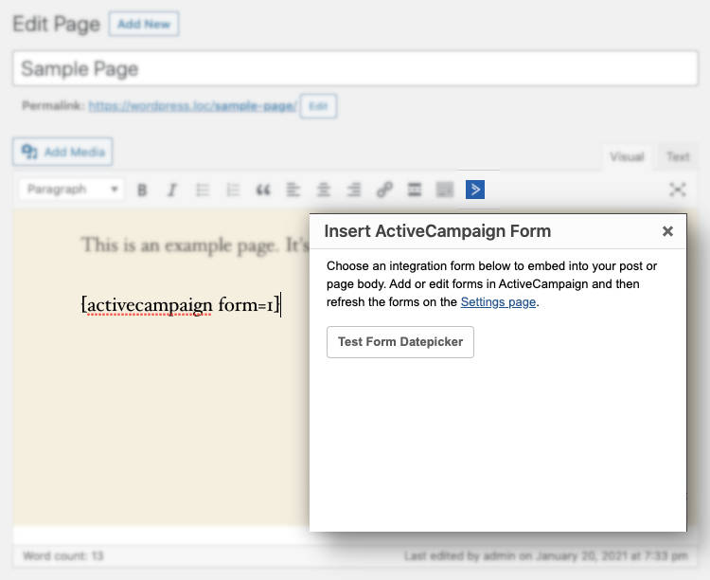Insert a numbered list

point(233,190)
